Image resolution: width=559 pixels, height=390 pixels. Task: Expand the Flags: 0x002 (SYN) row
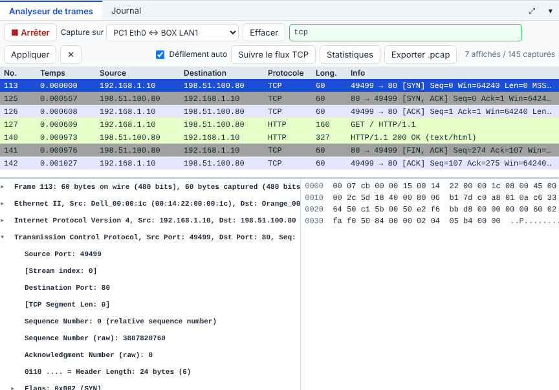click(13, 388)
